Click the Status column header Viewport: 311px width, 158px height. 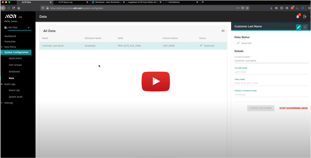point(203,38)
